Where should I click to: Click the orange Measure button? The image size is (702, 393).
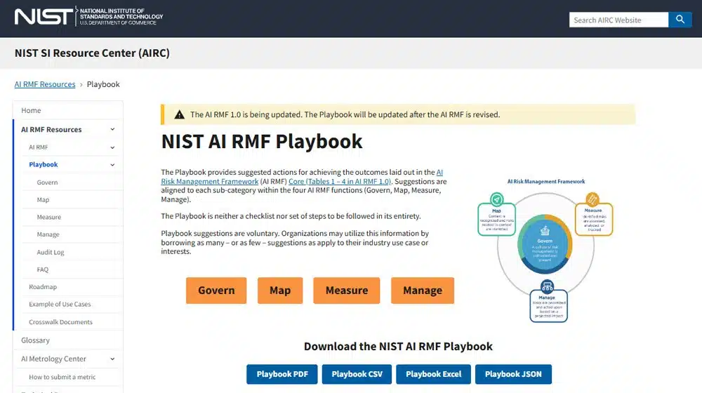[347, 291]
